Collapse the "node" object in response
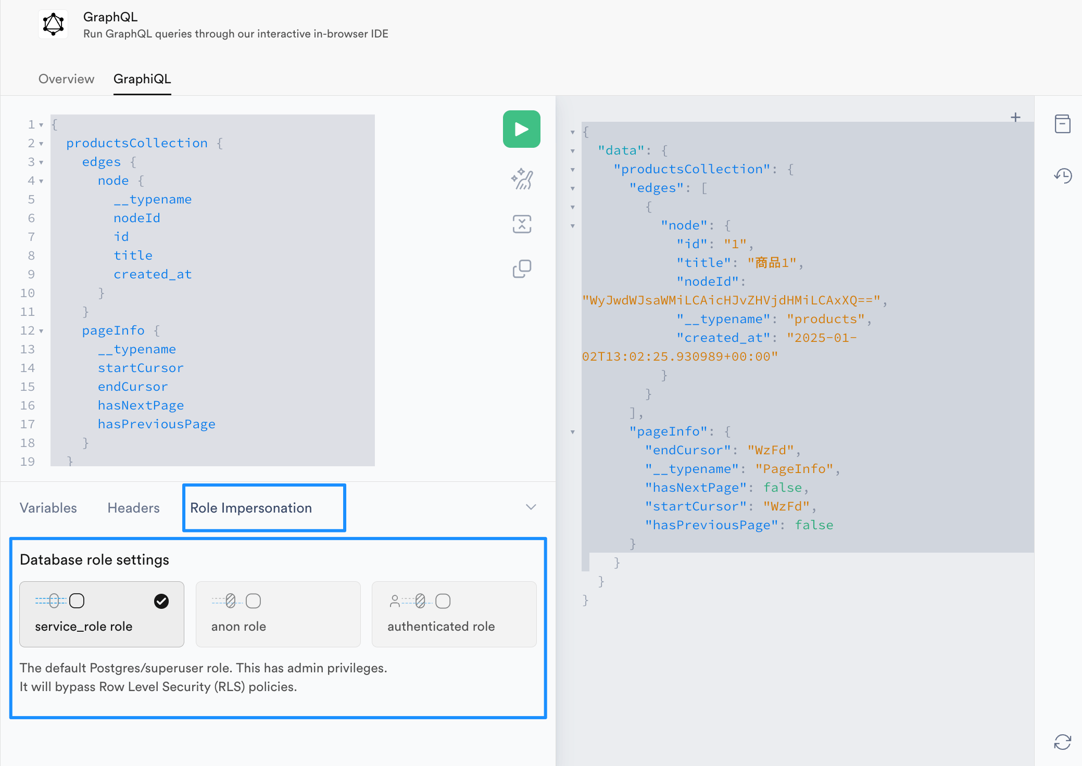The height and width of the screenshot is (766, 1082). point(573,226)
